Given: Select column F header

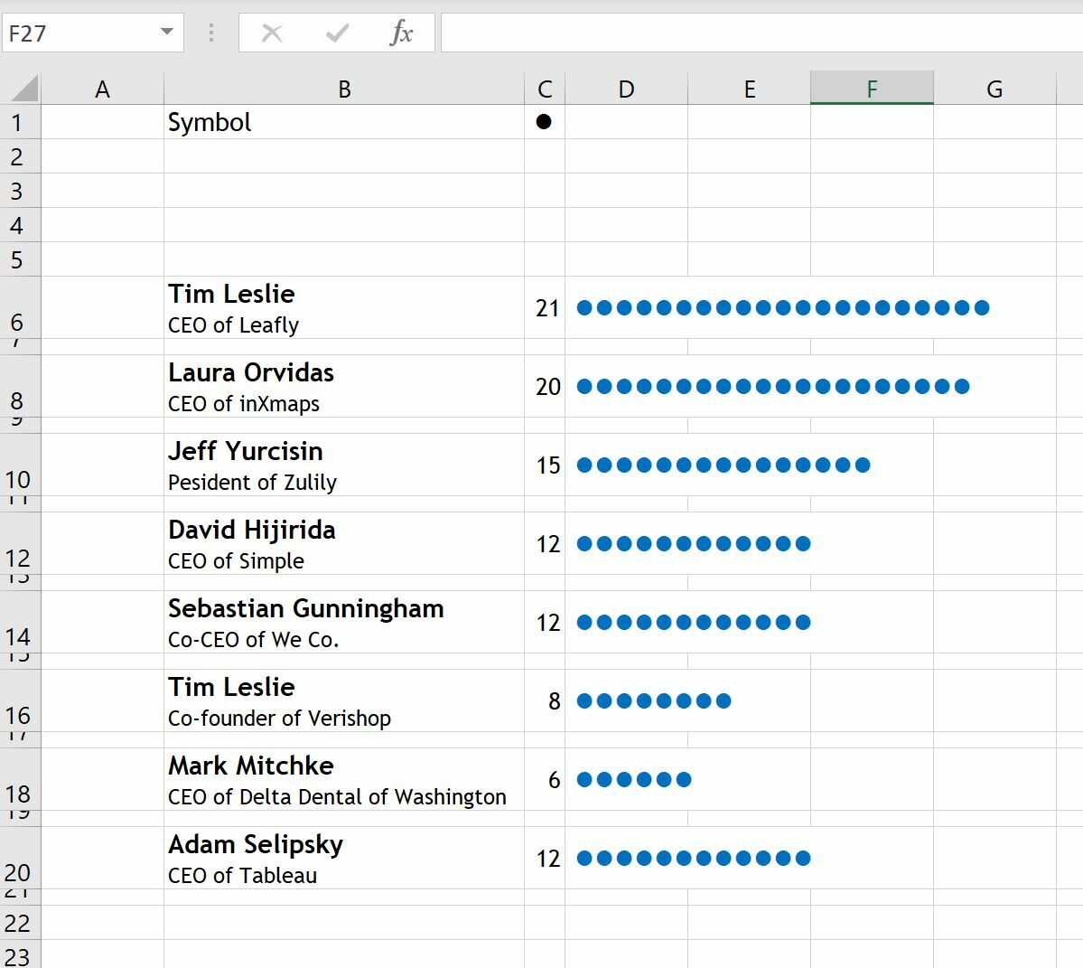Looking at the screenshot, I should pos(872,88).
